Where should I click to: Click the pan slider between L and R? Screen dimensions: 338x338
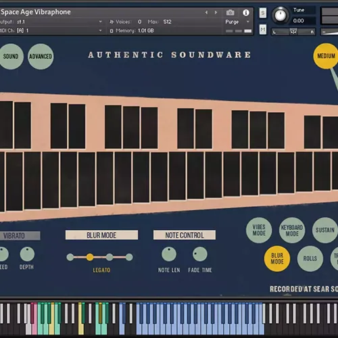pos(293,32)
